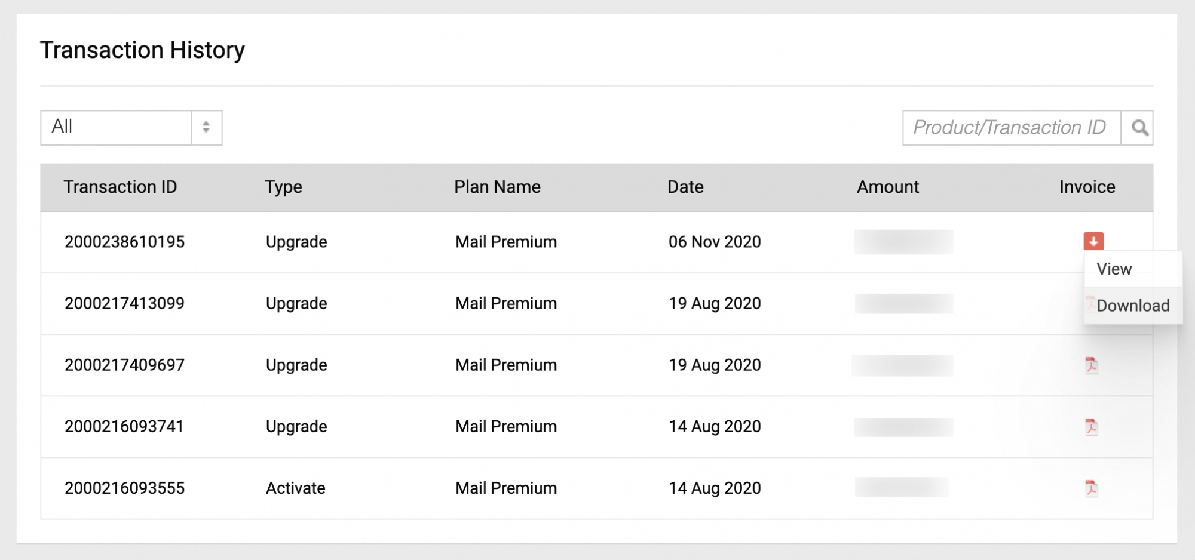This screenshot has width=1195, height=560.
Task: Click the Product/Transaction ID search field
Action: click(1010, 128)
